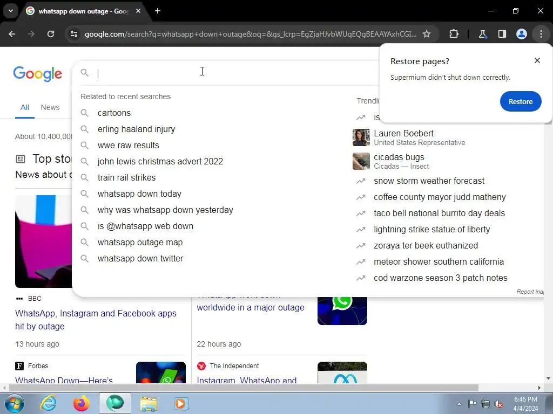Select snow storm weather forecast trend

pos(429,181)
